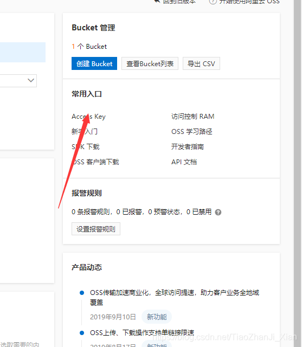302x347 pixels.
Task: Open 查看Bucket列表
Action: pos(150,64)
